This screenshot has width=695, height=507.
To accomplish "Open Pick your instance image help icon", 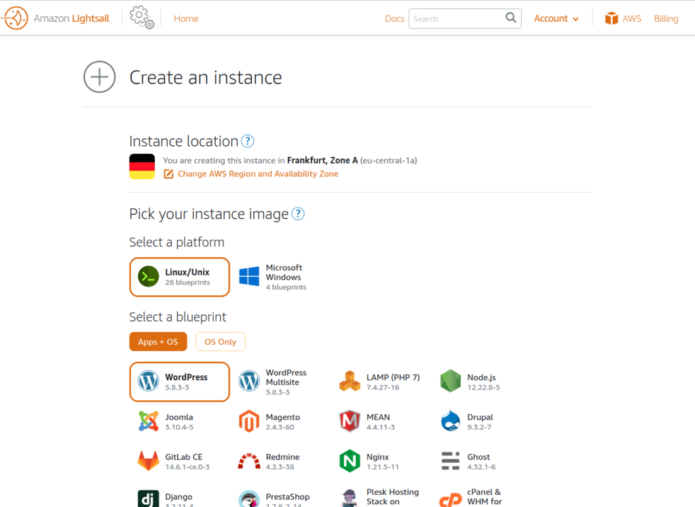I will coord(298,214).
